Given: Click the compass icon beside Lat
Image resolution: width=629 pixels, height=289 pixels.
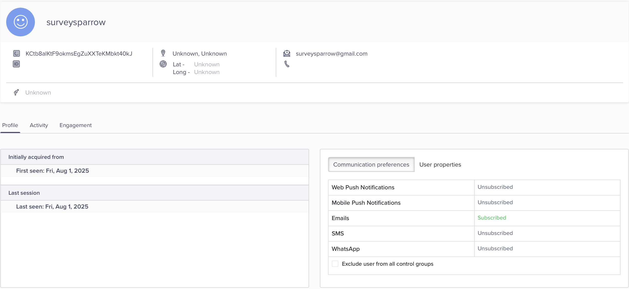Looking at the screenshot, I should (x=163, y=64).
